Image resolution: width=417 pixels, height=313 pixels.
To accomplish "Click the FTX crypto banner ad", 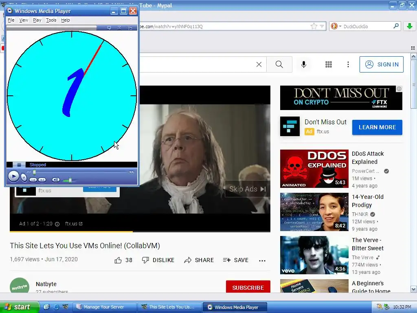I will click(x=341, y=98).
